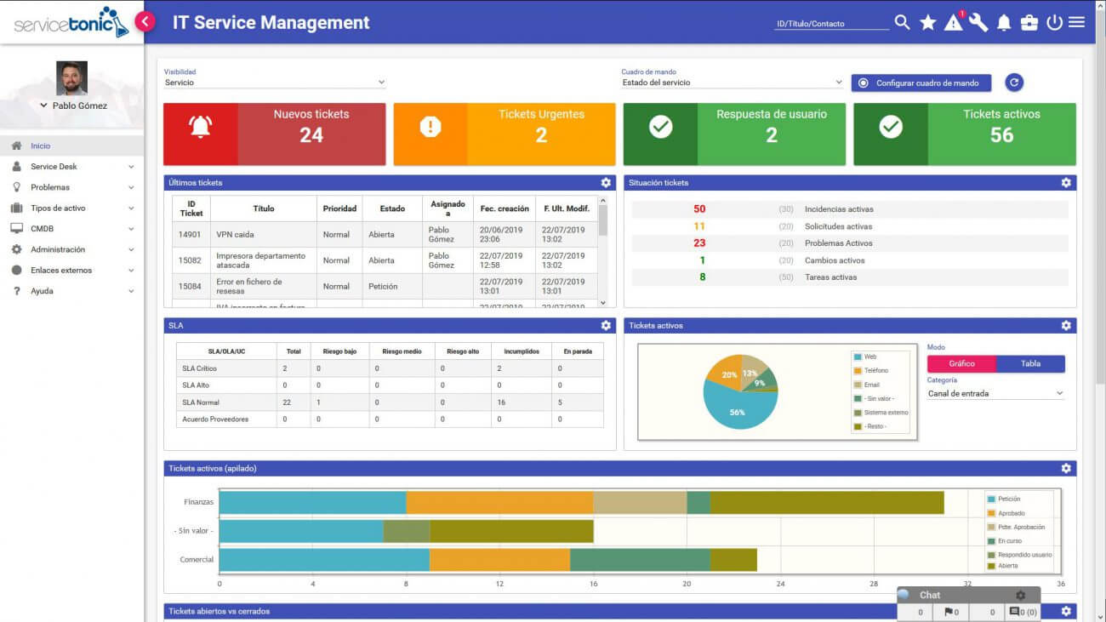
Task: Click the ID/Título/Contacto search field
Action: (x=831, y=24)
